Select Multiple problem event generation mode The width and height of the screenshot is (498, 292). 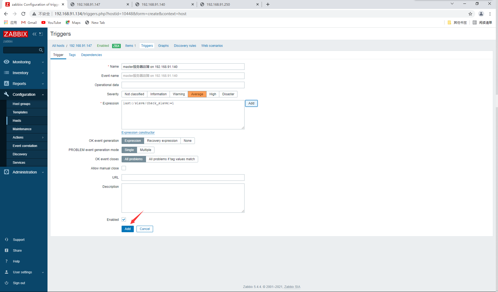pyautogui.click(x=145, y=150)
